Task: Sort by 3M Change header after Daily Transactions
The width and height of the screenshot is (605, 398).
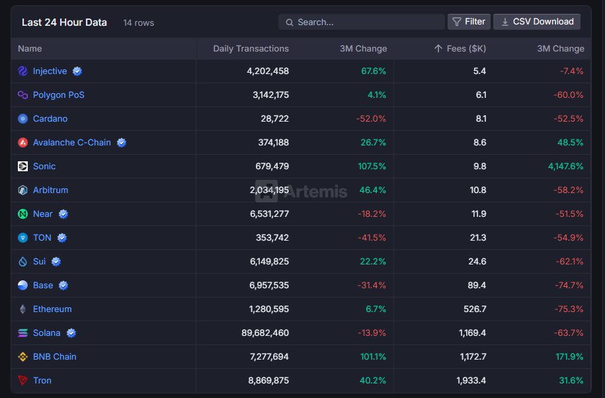Action: [x=363, y=49]
